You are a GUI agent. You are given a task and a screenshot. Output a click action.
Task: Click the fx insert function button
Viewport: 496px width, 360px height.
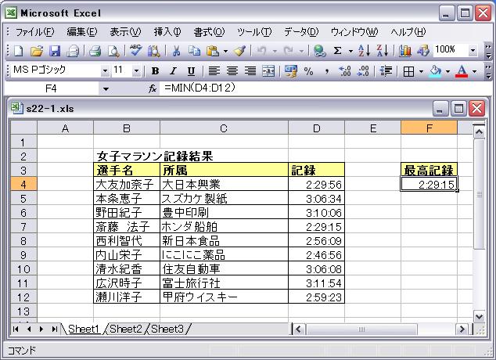(153, 88)
